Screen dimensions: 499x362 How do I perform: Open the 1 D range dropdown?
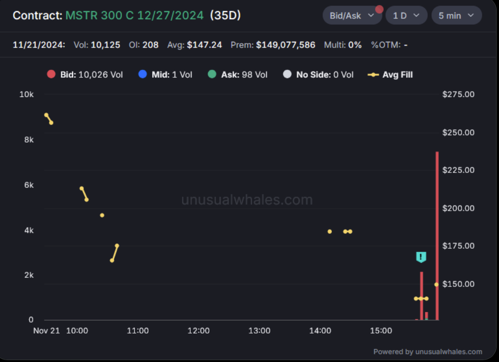tap(406, 15)
